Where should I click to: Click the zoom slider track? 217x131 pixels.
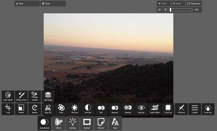pos(181,10)
